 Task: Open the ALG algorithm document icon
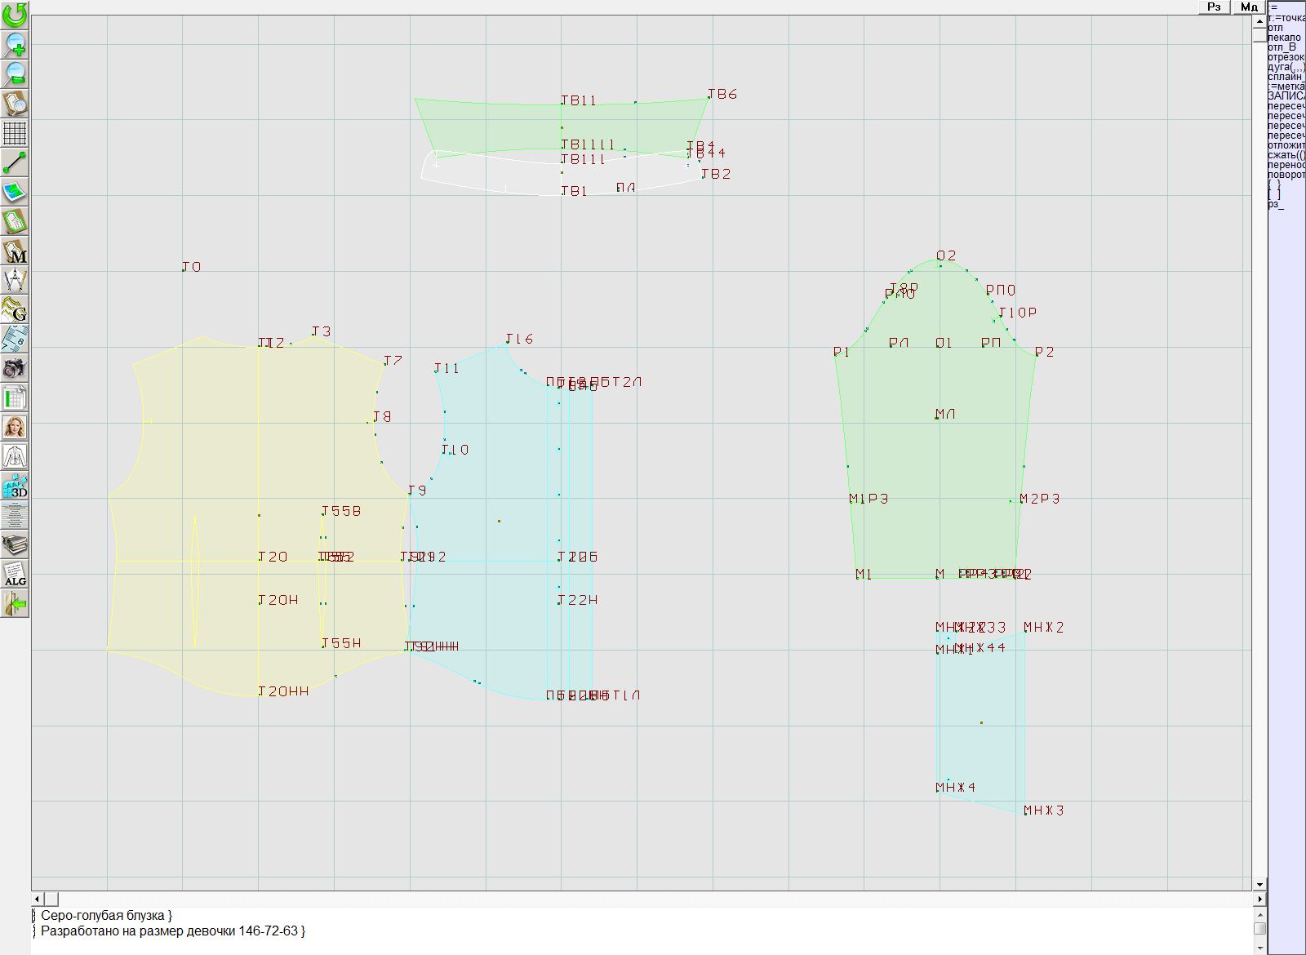pos(15,574)
